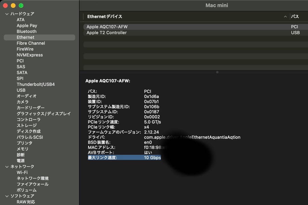Click the sort chevron on Ethernet デバイス header

[x=285, y=17]
